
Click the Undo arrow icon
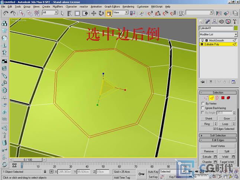[x=6, y=13]
